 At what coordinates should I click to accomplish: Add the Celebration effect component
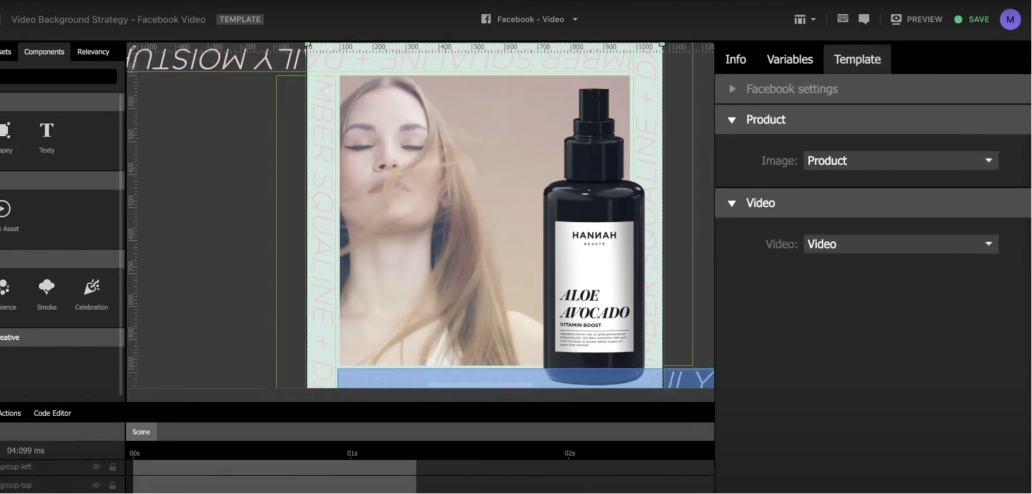pyautogui.click(x=92, y=295)
